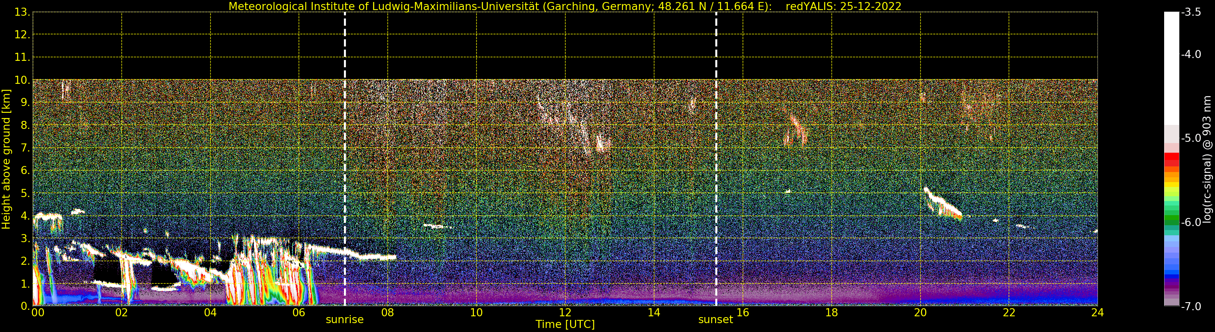Click the '20' time axis tick label

click(x=920, y=313)
